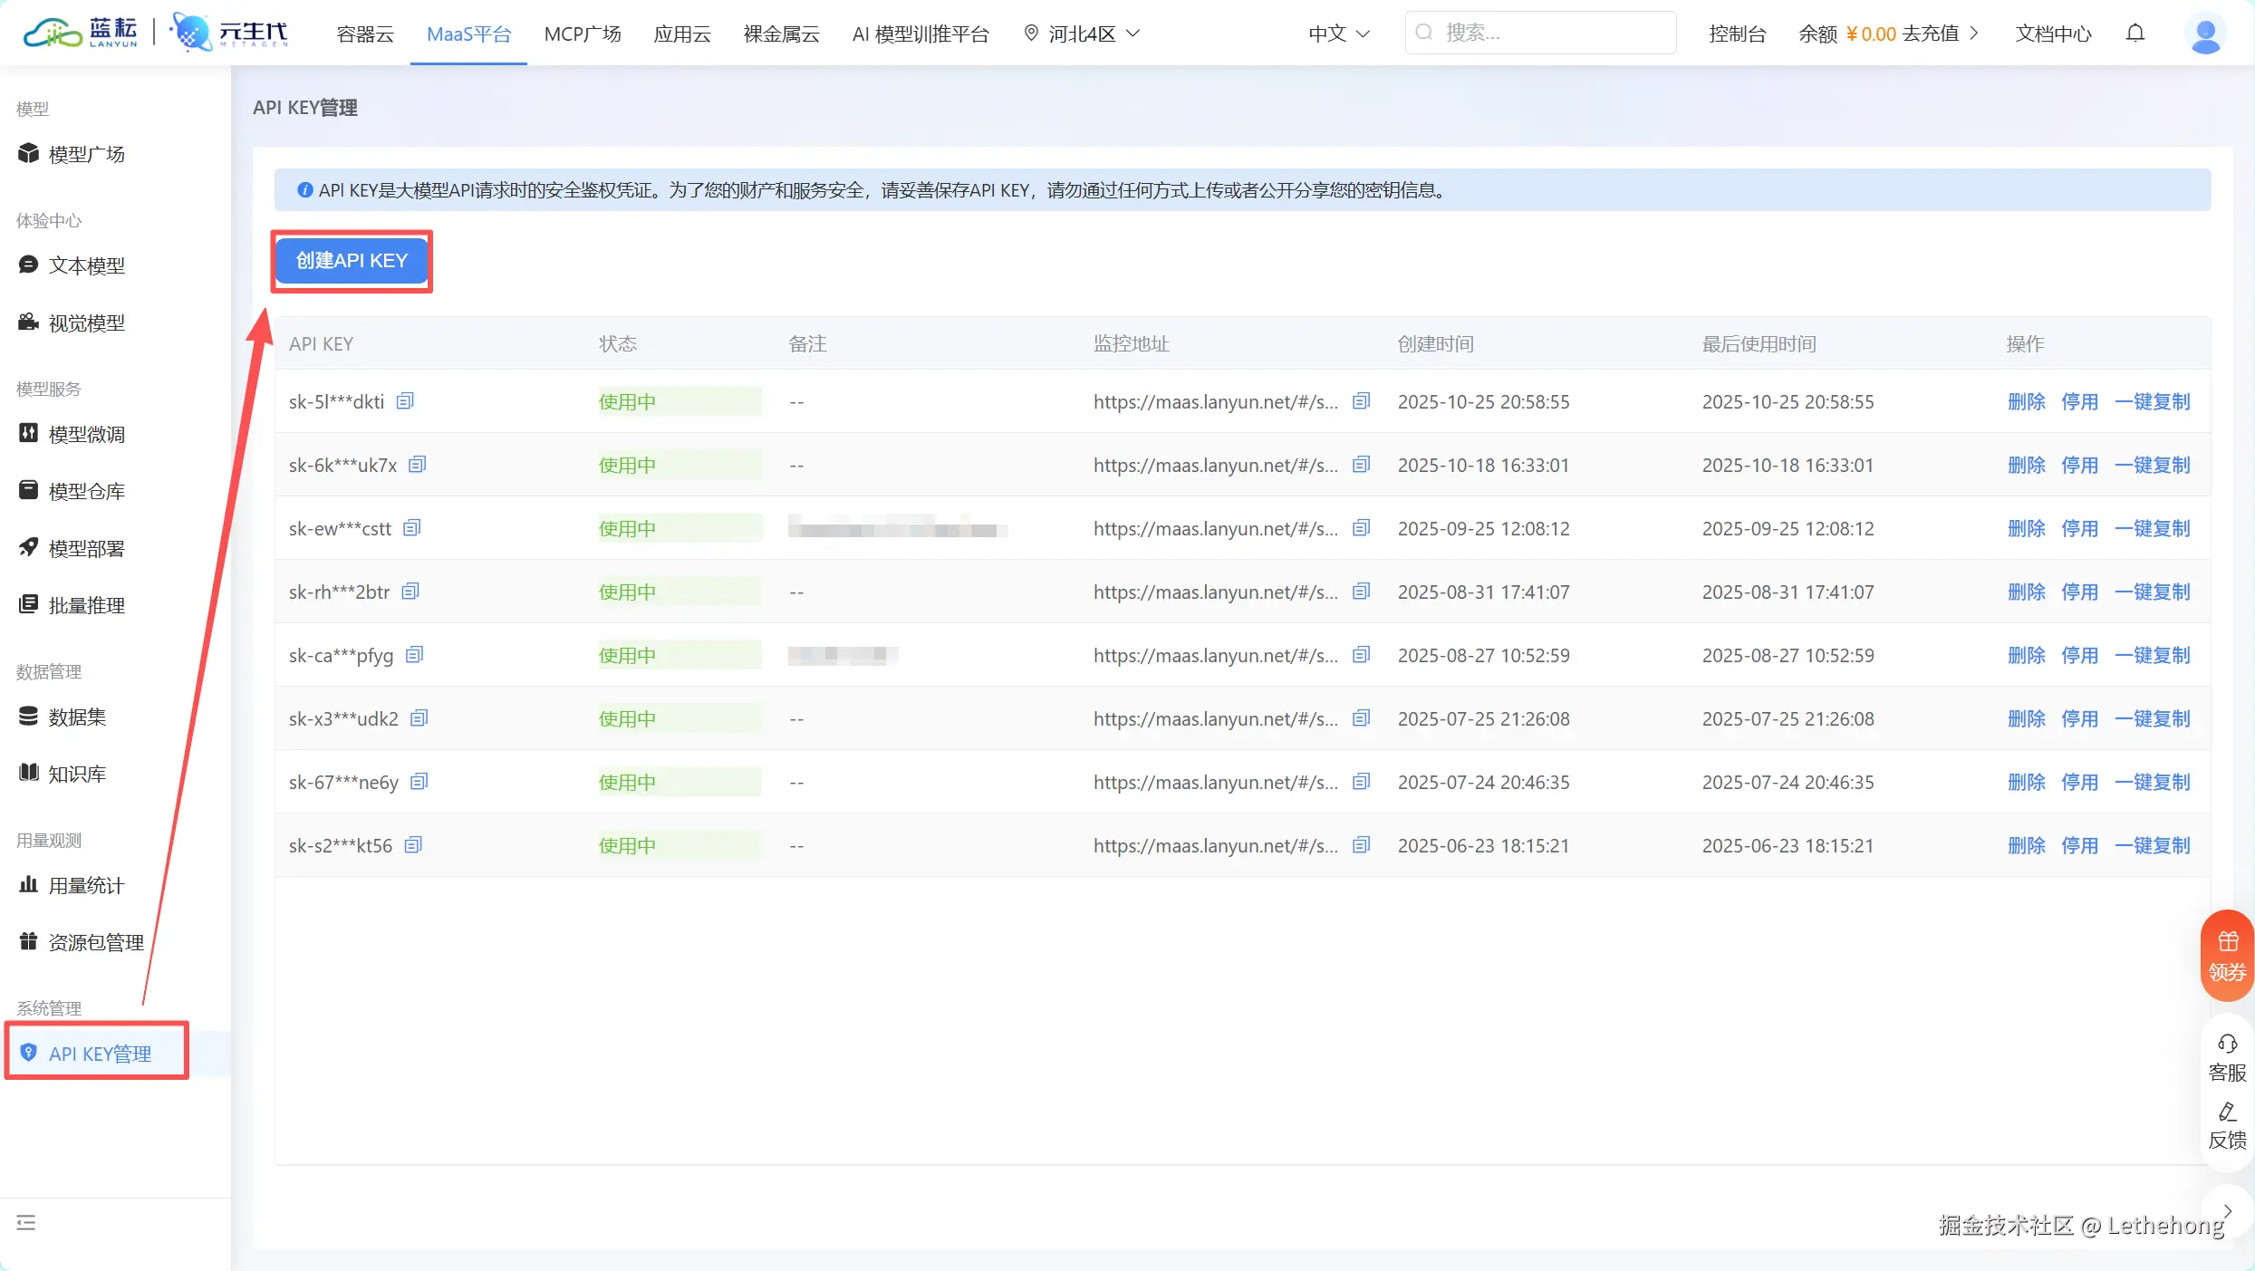Click the 创建API KEY button
The width and height of the screenshot is (2255, 1271).
tap(352, 261)
